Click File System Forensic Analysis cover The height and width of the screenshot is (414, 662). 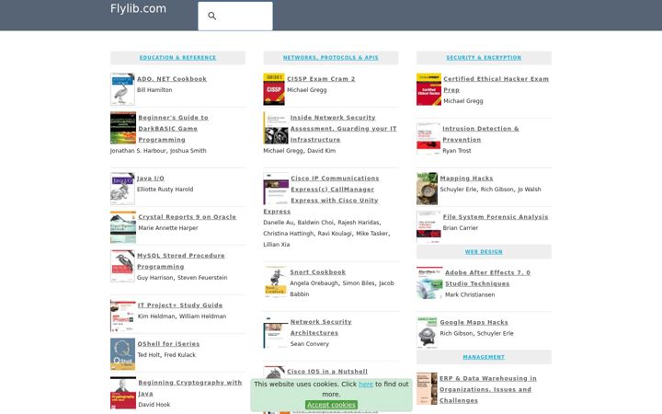pos(428,227)
